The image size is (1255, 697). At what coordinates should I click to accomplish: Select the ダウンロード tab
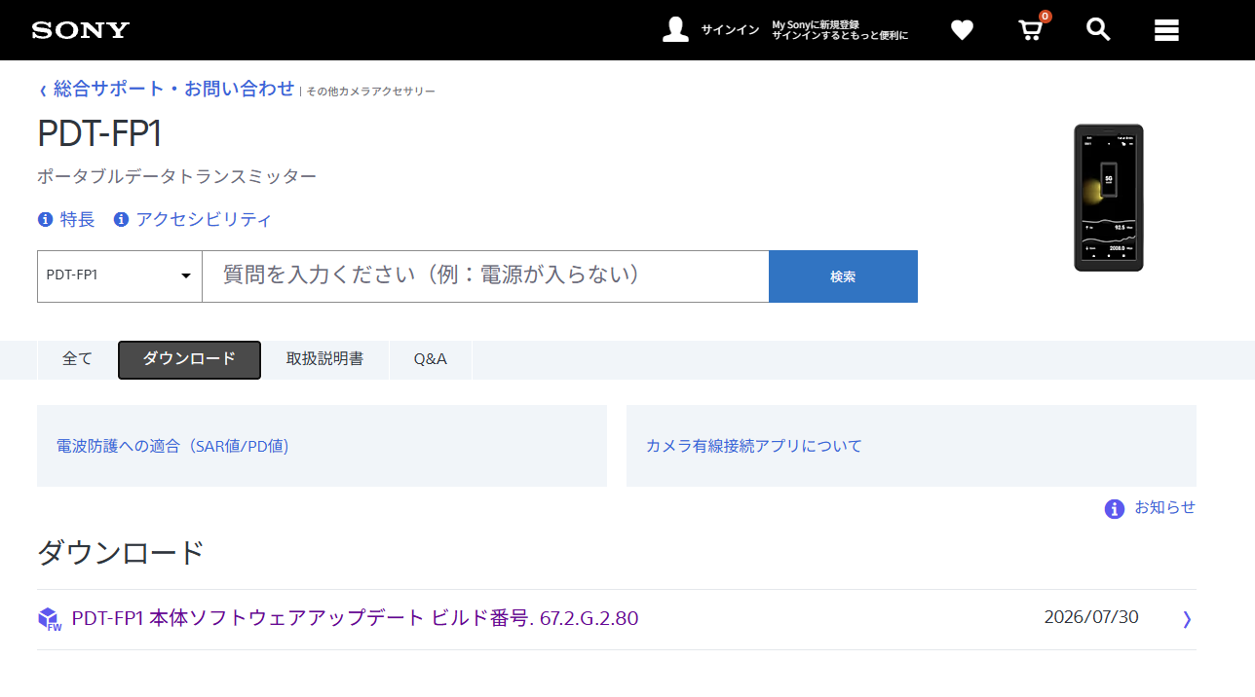coord(189,359)
